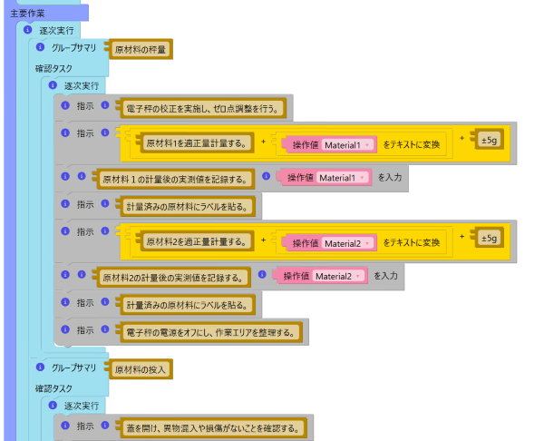The width and height of the screenshot is (544, 441).
Task: Click info icon next to 原材料の投入 group summary
Action: point(40,367)
